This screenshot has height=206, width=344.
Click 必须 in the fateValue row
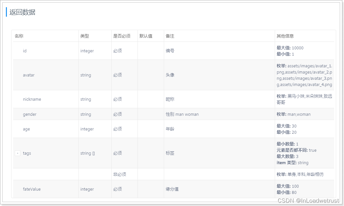(x=118, y=189)
